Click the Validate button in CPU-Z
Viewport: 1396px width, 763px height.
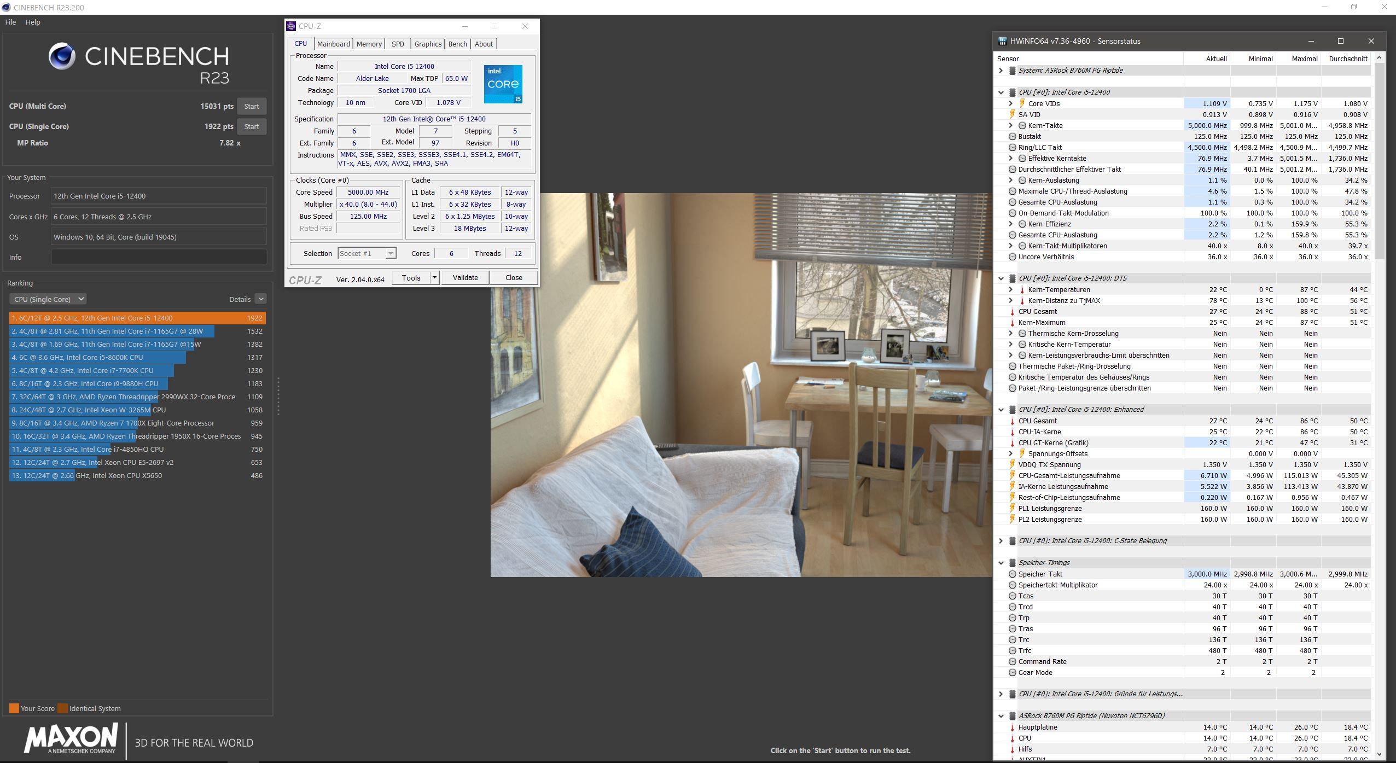[465, 278]
